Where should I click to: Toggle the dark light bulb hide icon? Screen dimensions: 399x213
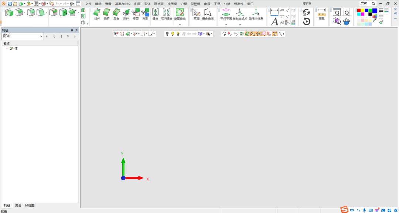click(167, 34)
